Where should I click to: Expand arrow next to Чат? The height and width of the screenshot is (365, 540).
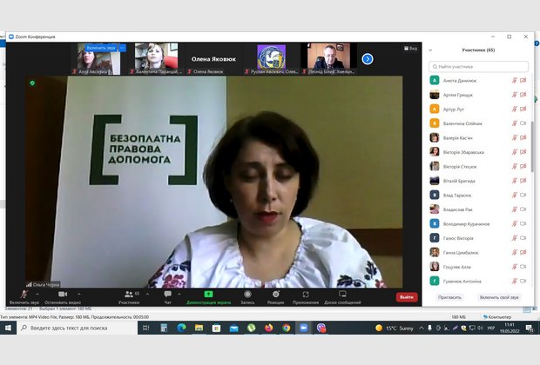click(x=179, y=295)
